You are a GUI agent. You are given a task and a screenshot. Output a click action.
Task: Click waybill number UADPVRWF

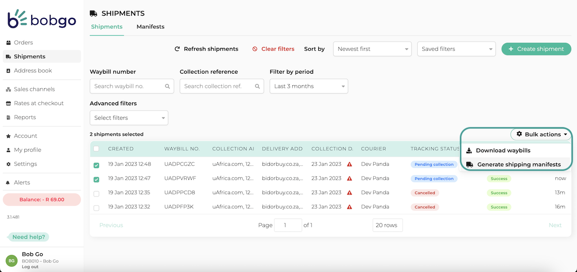coord(179,178)
